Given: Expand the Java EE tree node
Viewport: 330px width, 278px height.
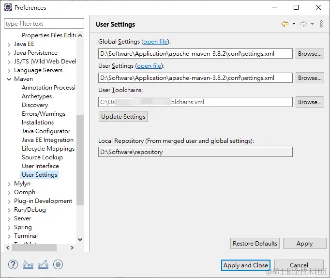Looking at the screenshot, I should click(9, 44).
